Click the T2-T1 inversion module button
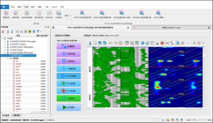The height and width of the screenshot is (123, 213). [x=69, y=76]
